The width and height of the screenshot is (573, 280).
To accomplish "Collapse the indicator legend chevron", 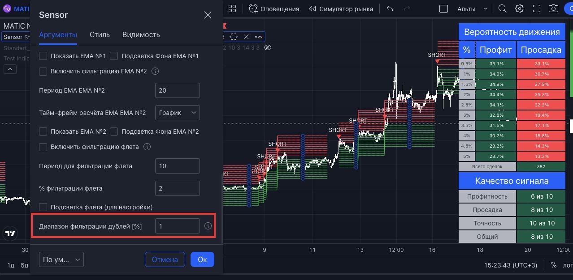I will click(10, 69).
